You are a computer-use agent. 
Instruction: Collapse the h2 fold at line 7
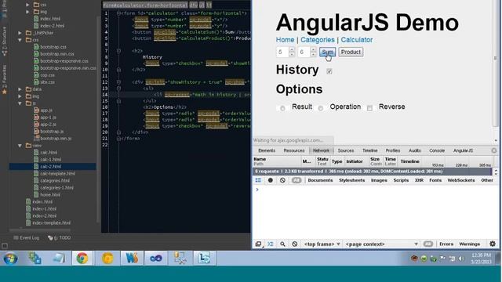(x=118, y=51)
